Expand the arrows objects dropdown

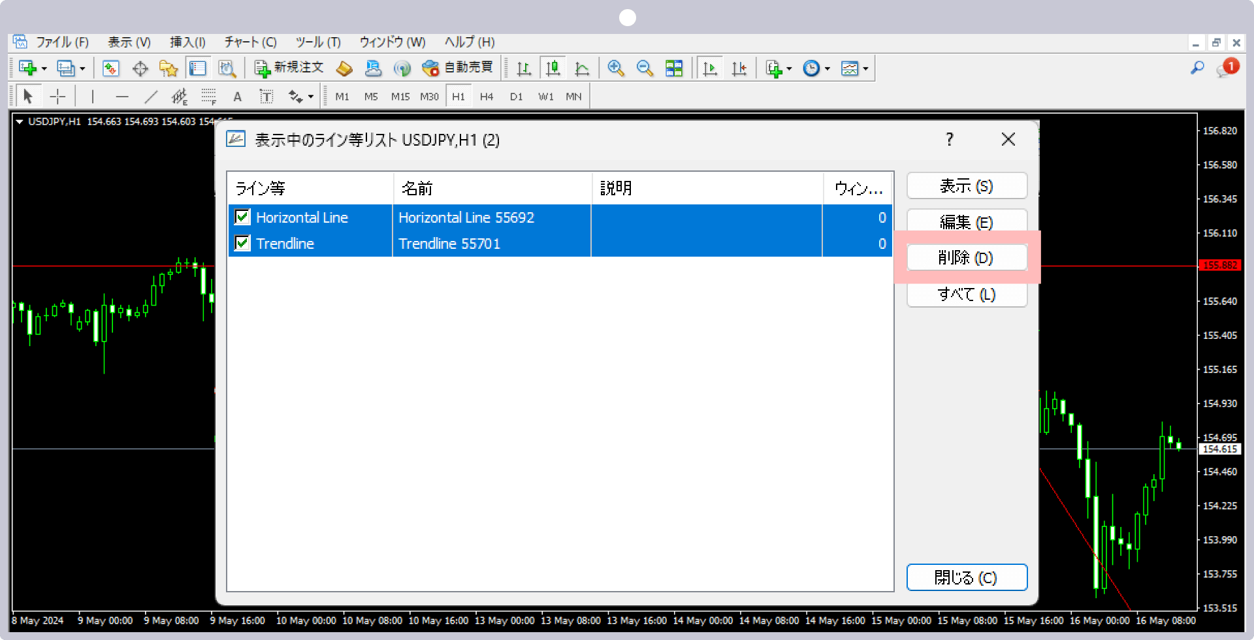coord(311,97)
